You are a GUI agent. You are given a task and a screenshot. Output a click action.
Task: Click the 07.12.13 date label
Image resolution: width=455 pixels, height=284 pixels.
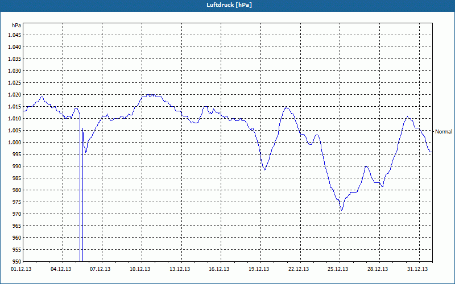click(100, 269)
